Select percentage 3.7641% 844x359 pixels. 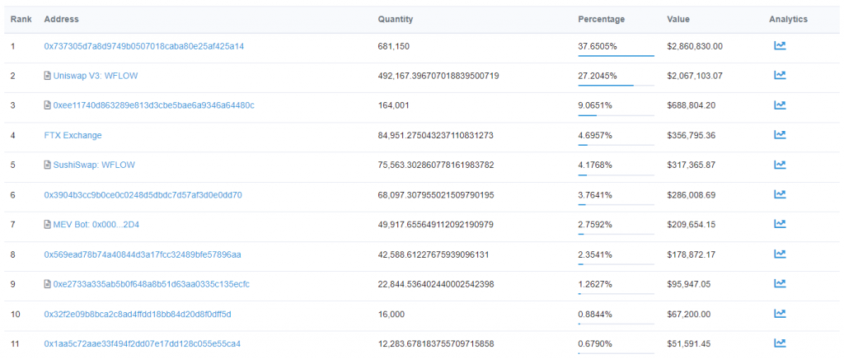(x=595, y=194)
